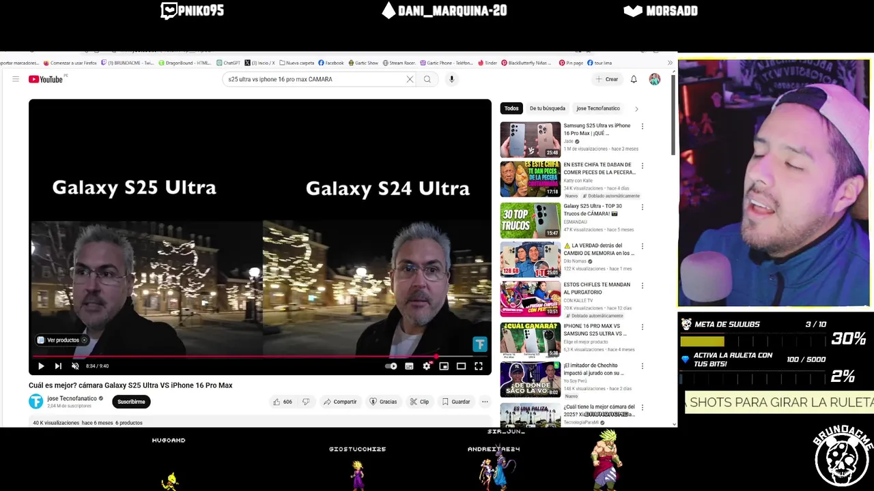Click the jose Tecnofanatico channel name
This screenshot has width=874, height=491.
click(x=72, y=398)
